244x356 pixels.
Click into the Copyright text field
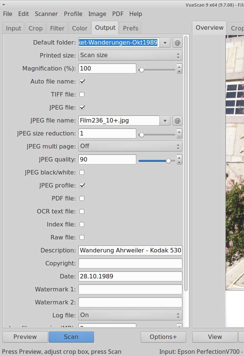[x=130, y=264]
